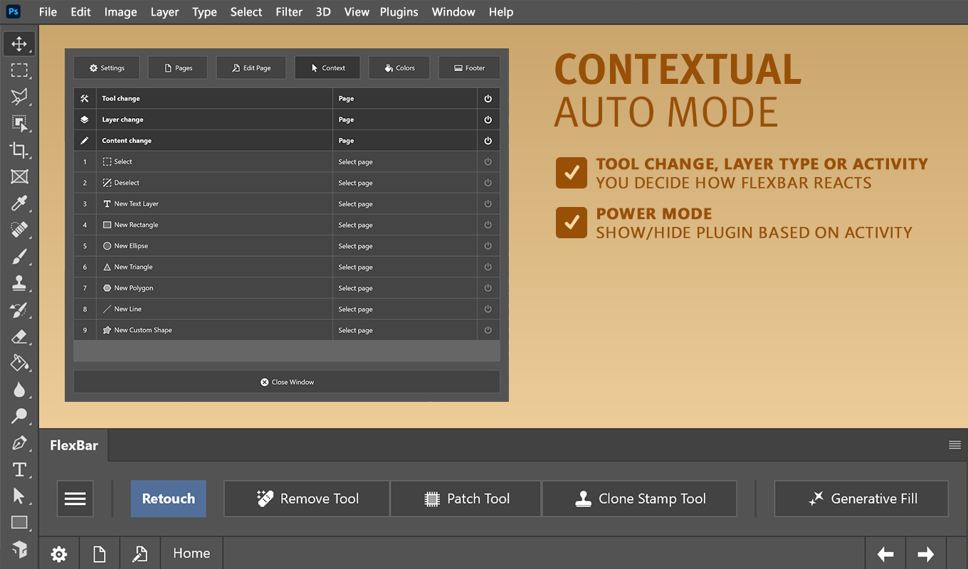
Task: Select the Spot Healing Brush tool
Action: pos(19,230)
